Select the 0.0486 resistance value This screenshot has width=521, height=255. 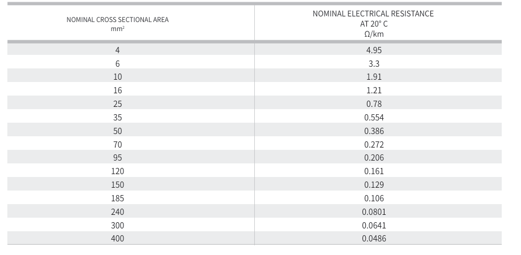coord(374,239)
